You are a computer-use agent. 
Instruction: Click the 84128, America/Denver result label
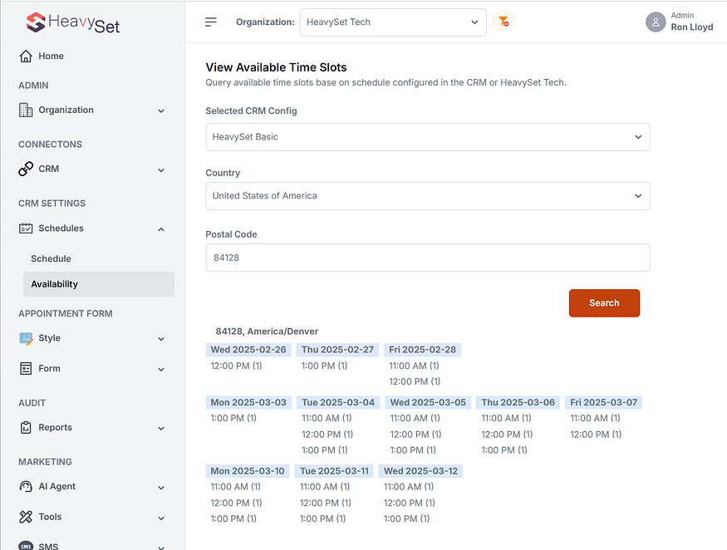[267, 331]
